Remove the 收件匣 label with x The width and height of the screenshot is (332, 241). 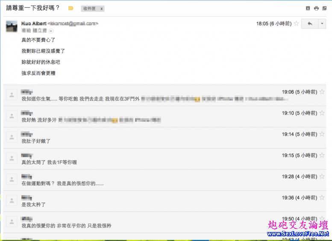[x=101, y=9]
